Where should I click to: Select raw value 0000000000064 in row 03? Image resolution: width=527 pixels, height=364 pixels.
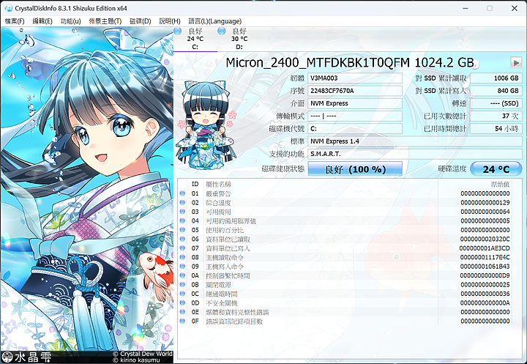(x=485, y=212)
